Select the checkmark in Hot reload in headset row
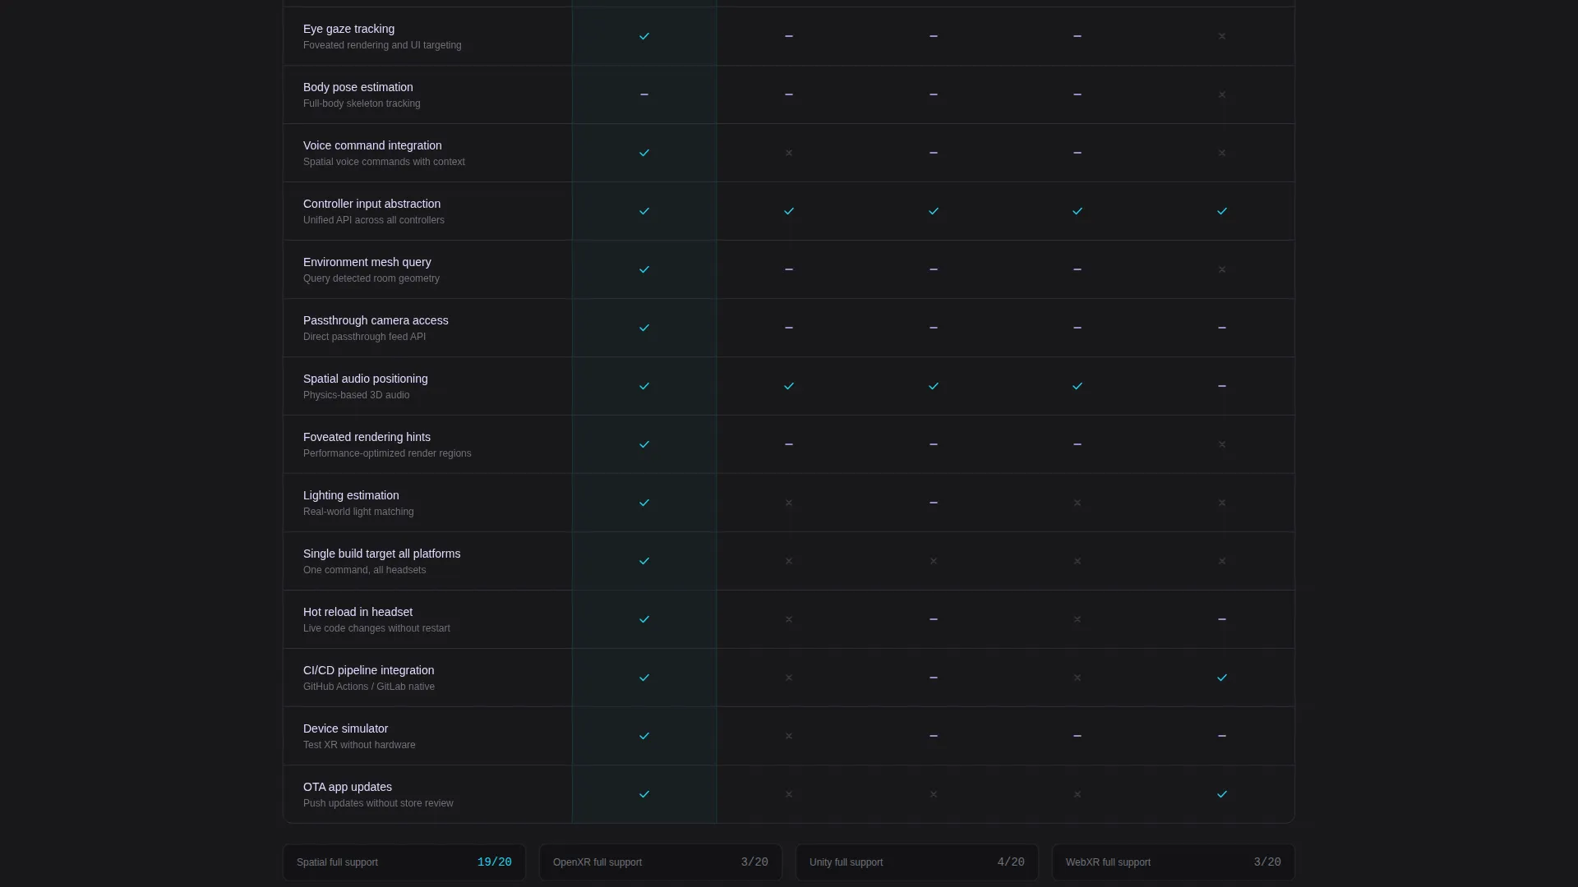Image resolution: width=1578 pixels, height=887 pixels. pyautogui.click(x=644, y=619)
